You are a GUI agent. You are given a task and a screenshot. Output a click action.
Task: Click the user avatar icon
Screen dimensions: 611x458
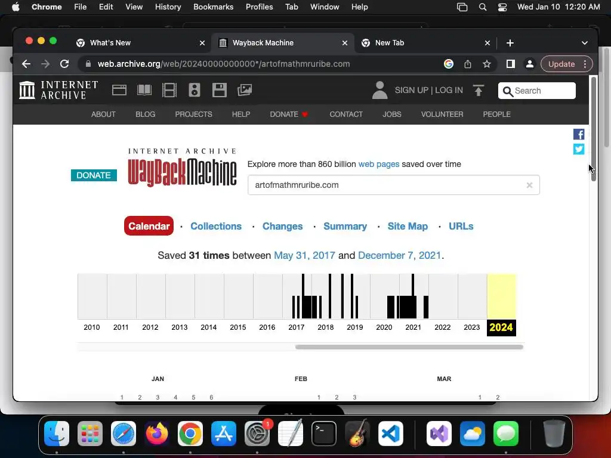click(379, 91)
